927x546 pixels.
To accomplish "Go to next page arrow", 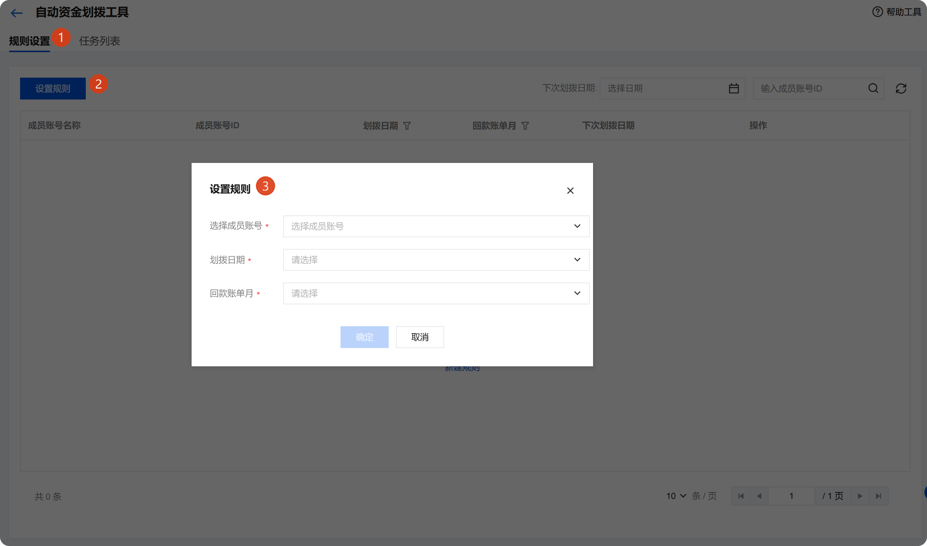I will [860, 496].
